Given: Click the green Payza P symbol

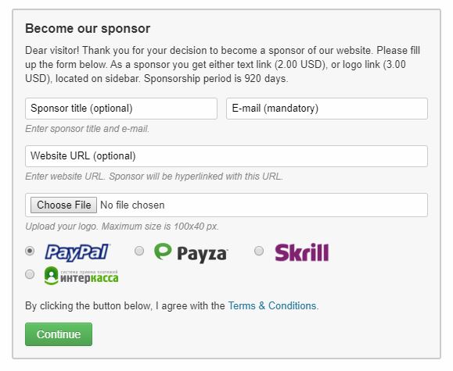Looking at the screenshot, I should 163,251.
